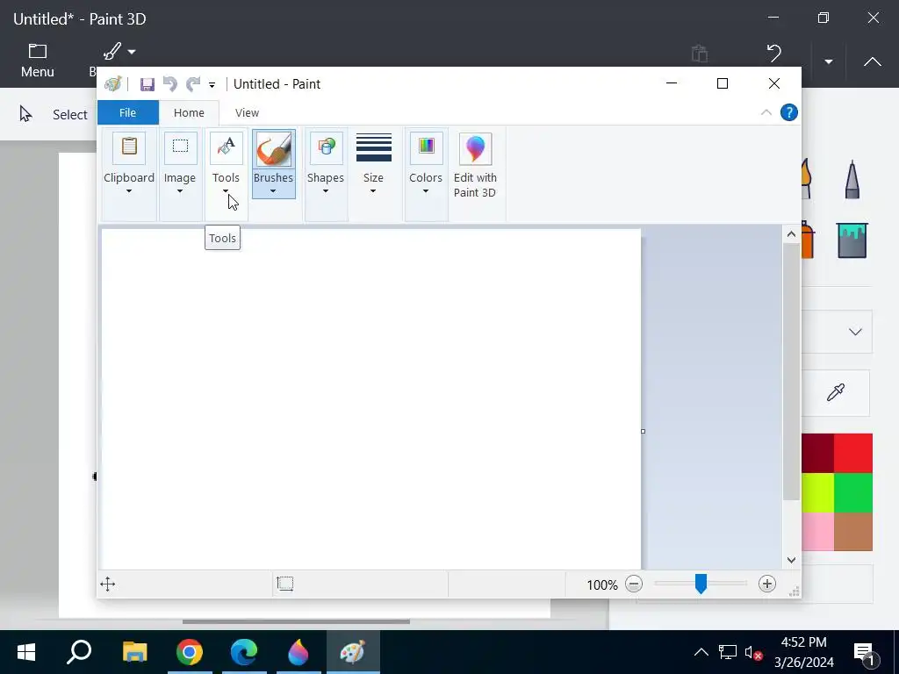Select the Brushes icon in Paint 3D toolbar
This screenshot has width=899, height=674.
pos(112,52)
